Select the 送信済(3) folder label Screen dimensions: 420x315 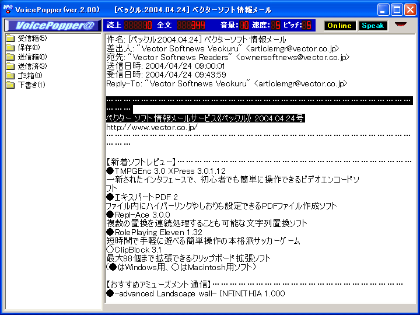[32, 66]
